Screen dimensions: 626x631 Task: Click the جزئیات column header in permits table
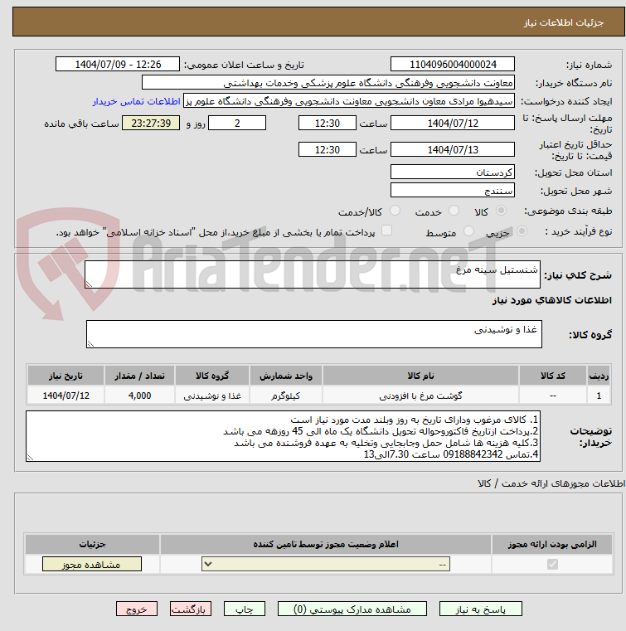coord(92,544)
